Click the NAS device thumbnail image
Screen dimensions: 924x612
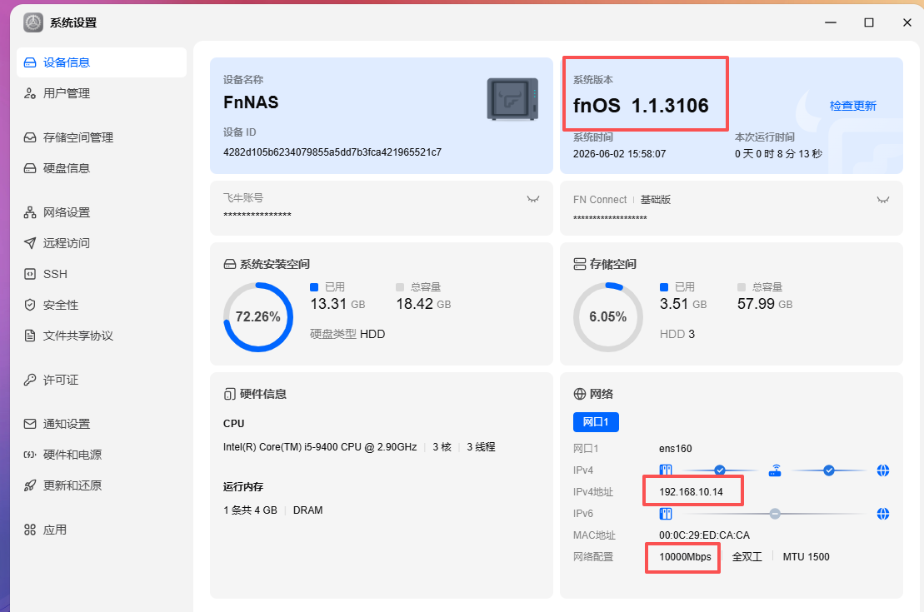click(512, 99)
